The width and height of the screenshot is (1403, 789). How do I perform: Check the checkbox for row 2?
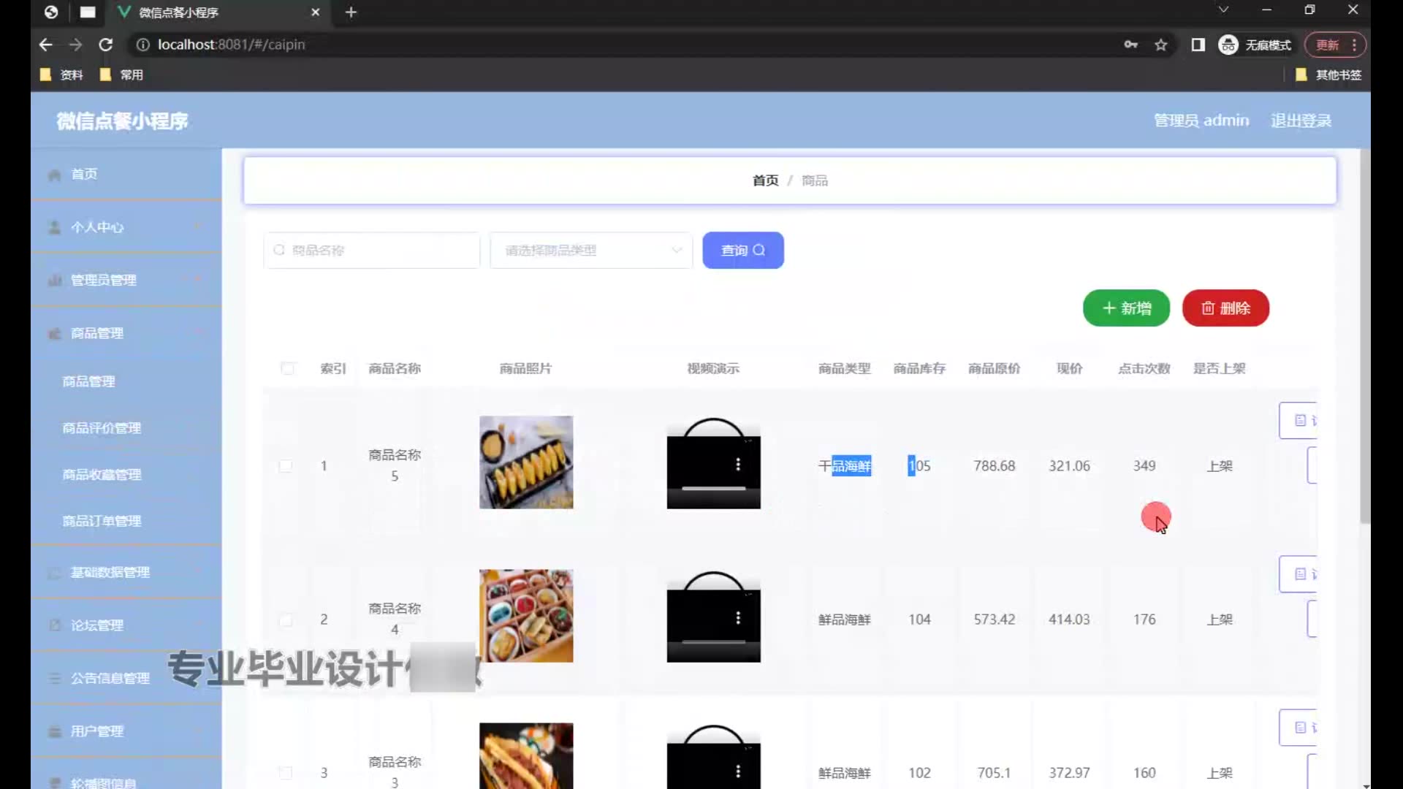[x=286, y=620]
